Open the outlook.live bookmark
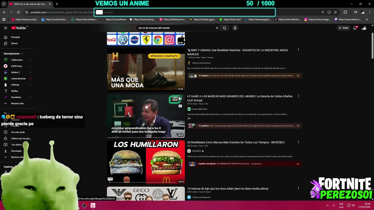Viewport: 374px width, 210px height. tap(54, 20)
